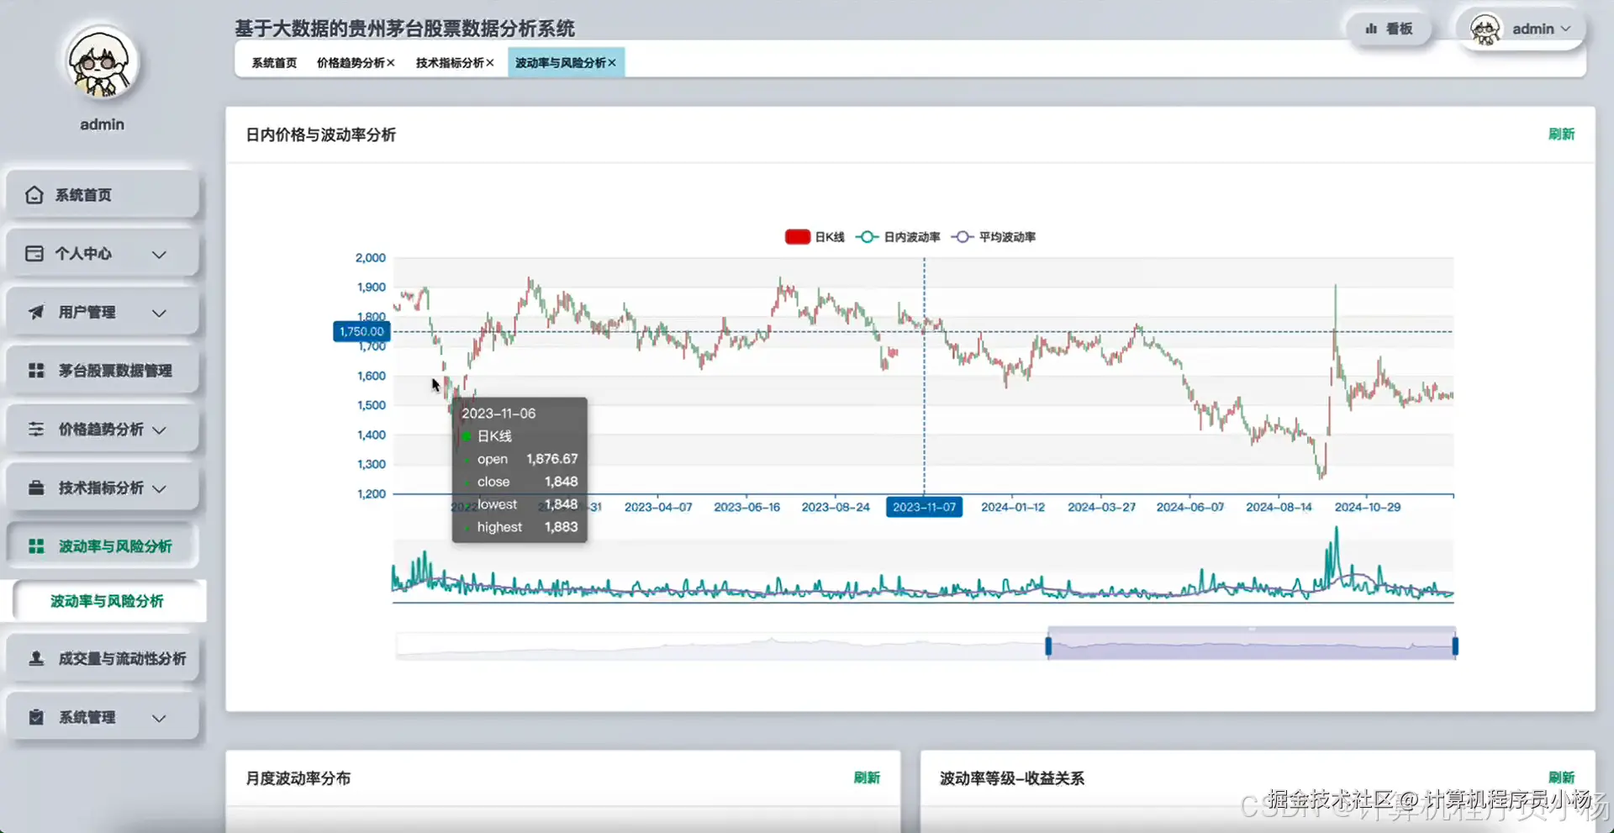
Task: Click the 2023-04-07 date label on axis
Action: click(658, 508)
